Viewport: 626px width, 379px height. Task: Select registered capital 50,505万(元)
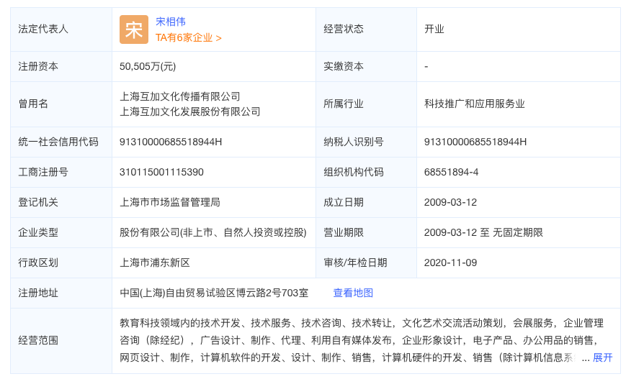(x=148, y=66)
